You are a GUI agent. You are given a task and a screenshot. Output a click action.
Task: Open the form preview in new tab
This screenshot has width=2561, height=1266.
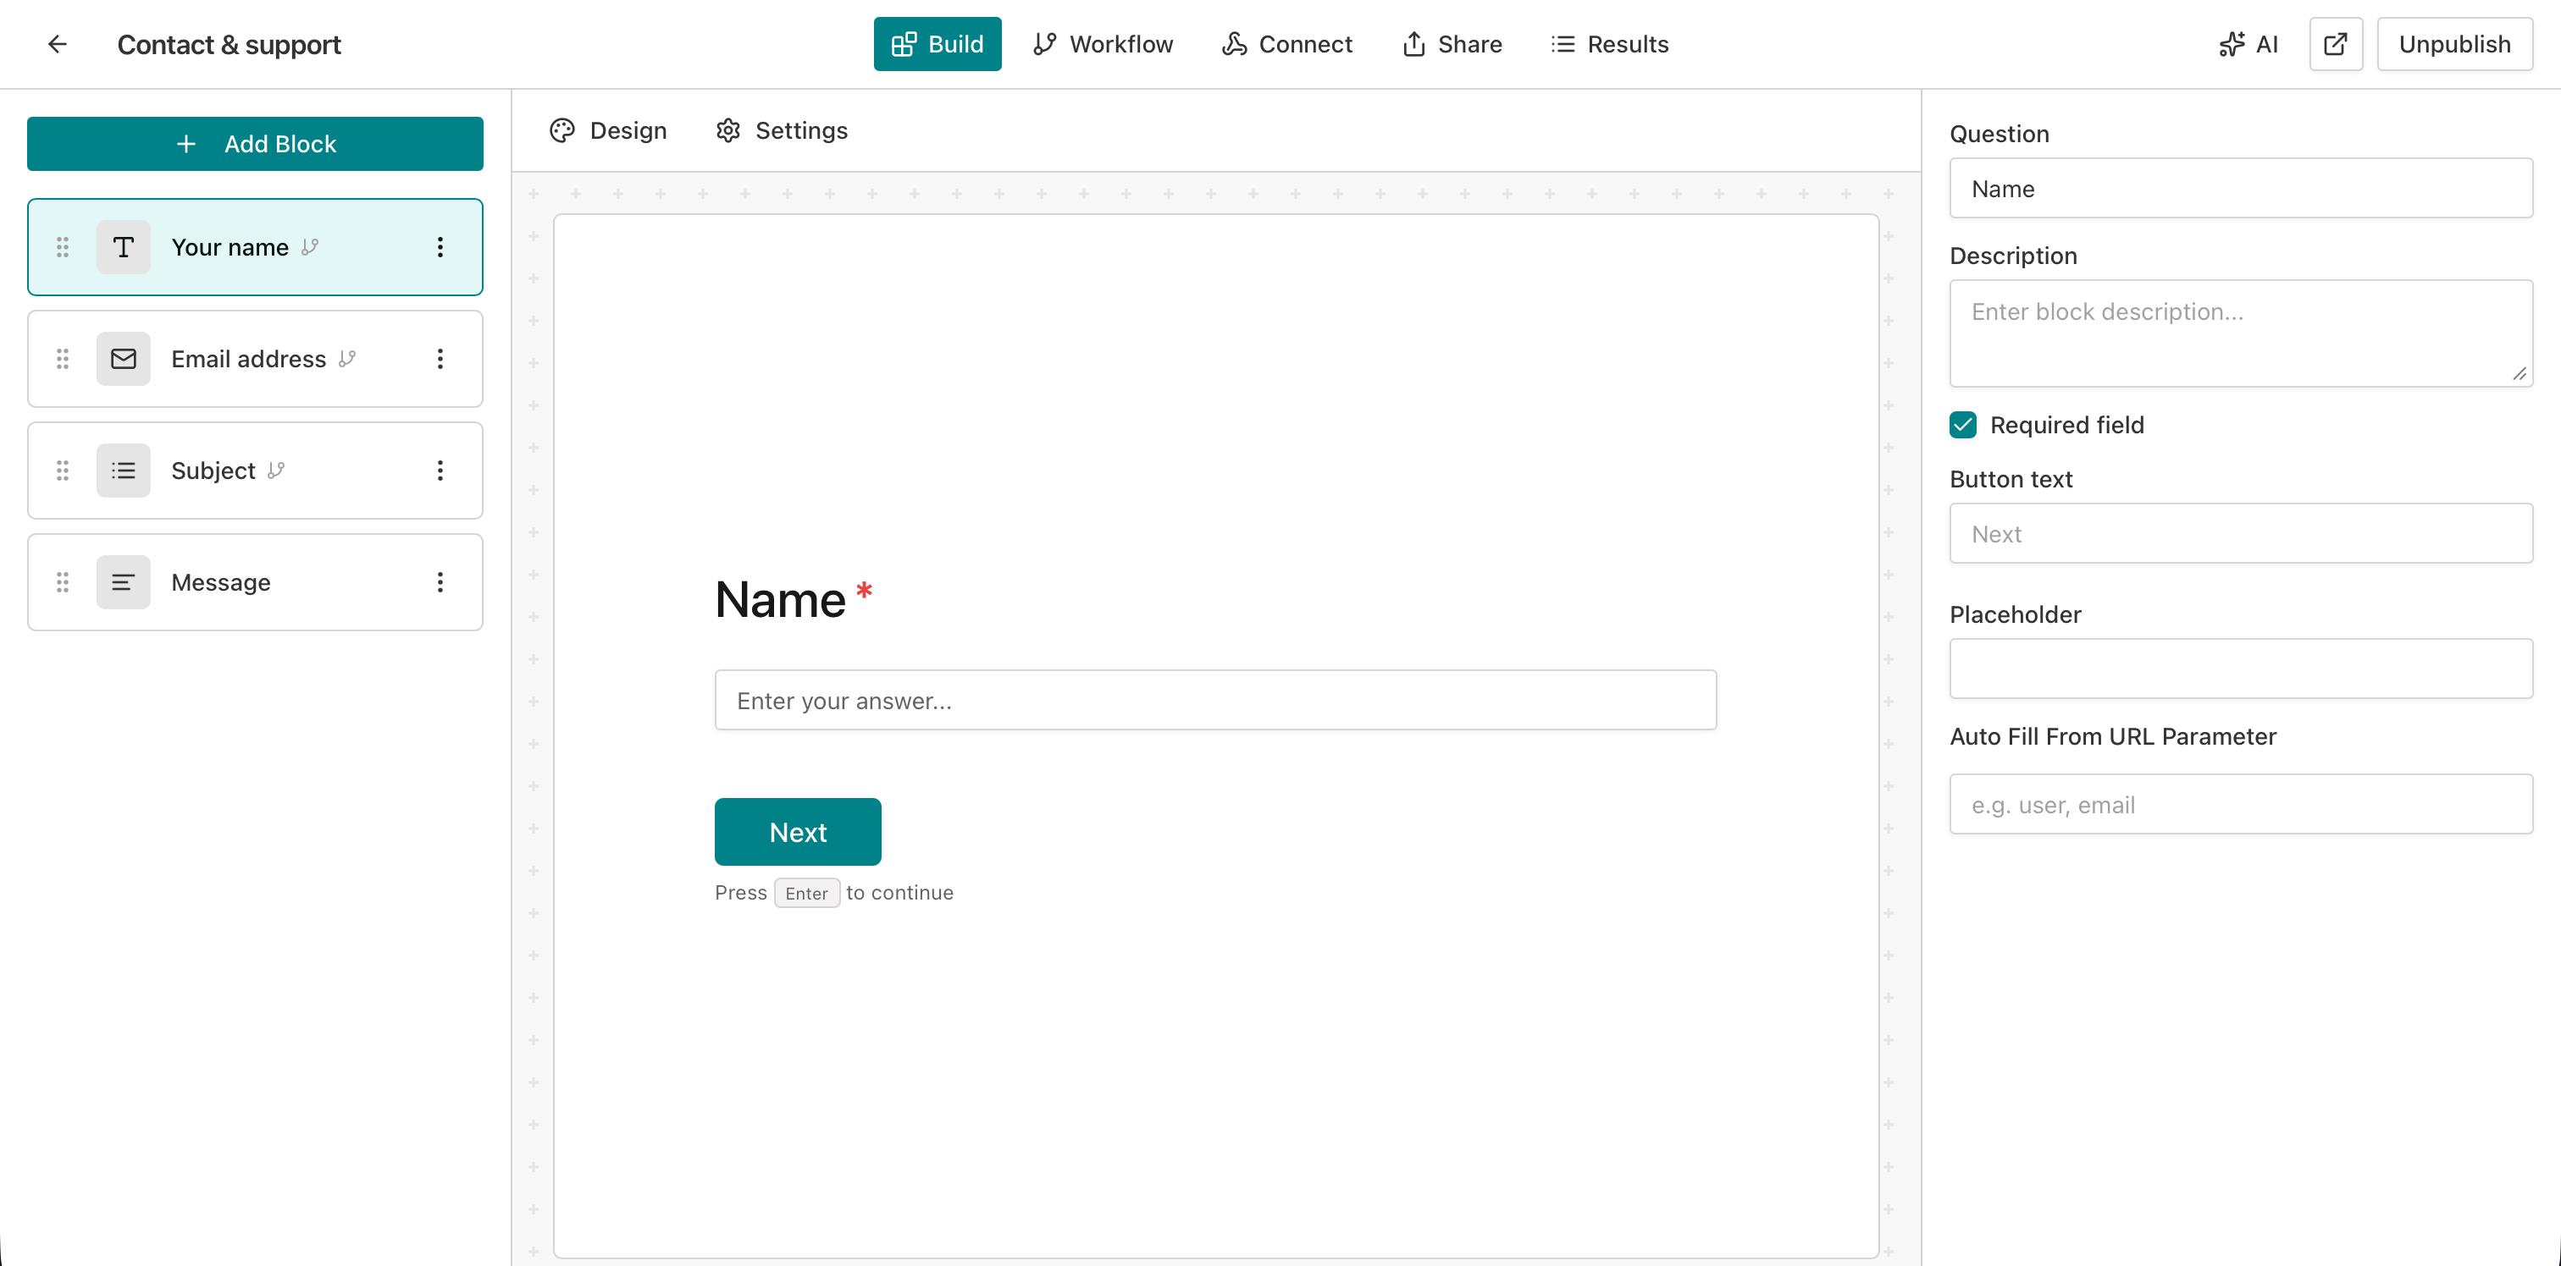2336,44
